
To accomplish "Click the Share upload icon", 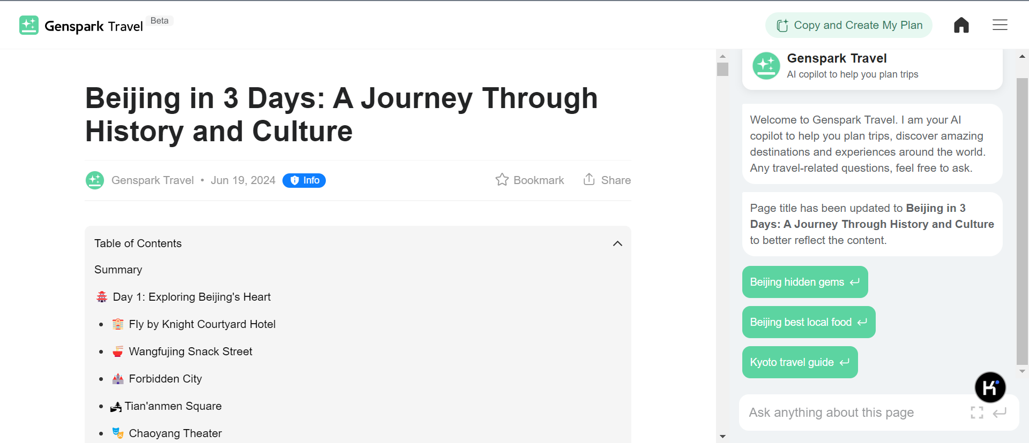I will tap(589, 180).
